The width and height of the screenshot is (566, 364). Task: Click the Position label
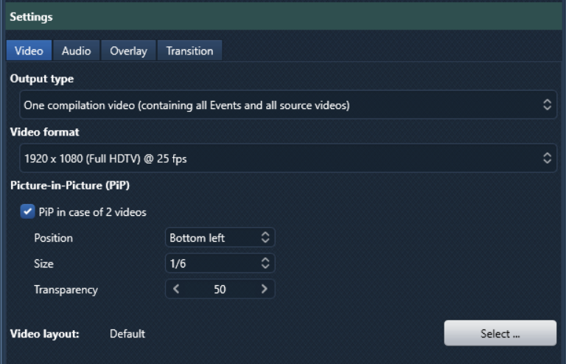click(53, 238)
